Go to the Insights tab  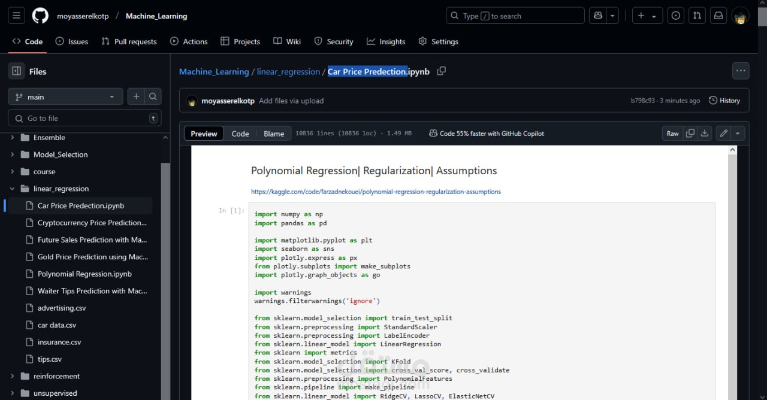tap(386, 41)
